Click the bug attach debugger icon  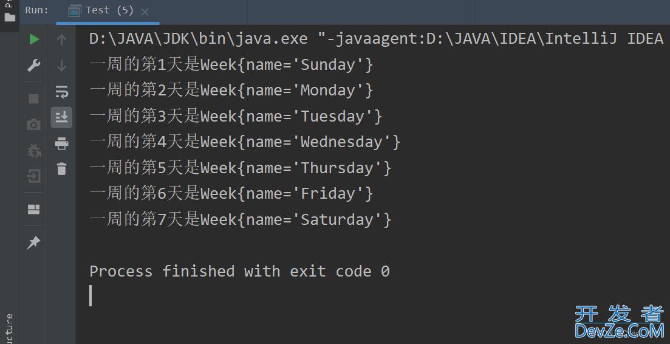tap(34, 150)
